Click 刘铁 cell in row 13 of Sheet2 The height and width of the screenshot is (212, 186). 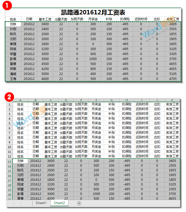(20, 161)
